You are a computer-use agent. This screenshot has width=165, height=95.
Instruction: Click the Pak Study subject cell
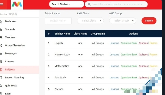(60, 78)
